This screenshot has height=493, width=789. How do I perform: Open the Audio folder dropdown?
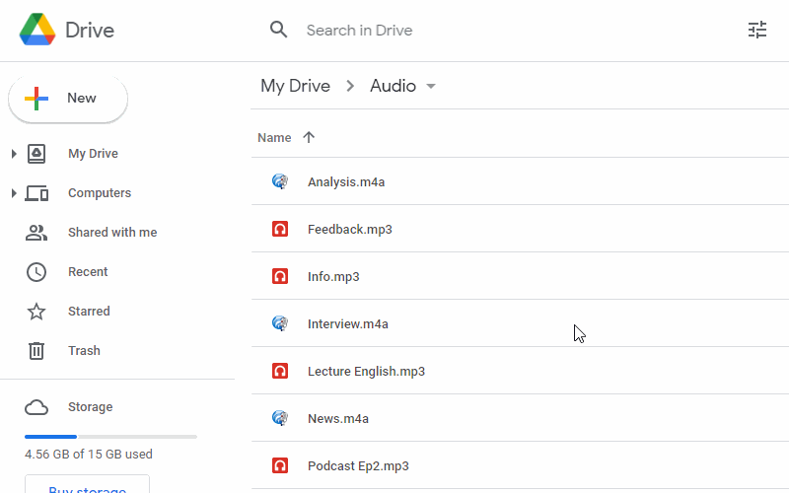(431, 86)
